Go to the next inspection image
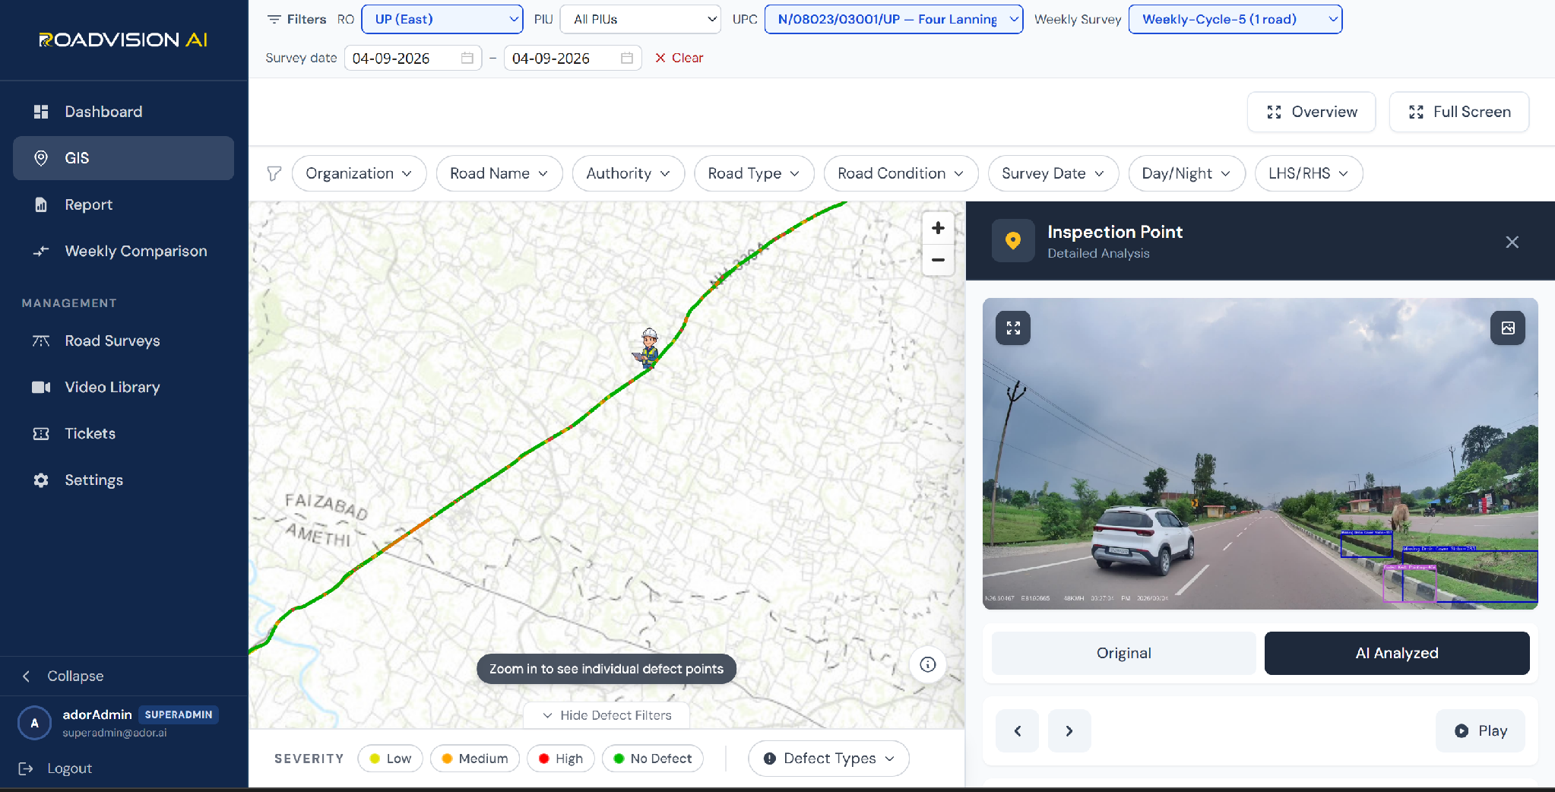The height and width of the screenshot is (792, 1555). coord(1069,730)
